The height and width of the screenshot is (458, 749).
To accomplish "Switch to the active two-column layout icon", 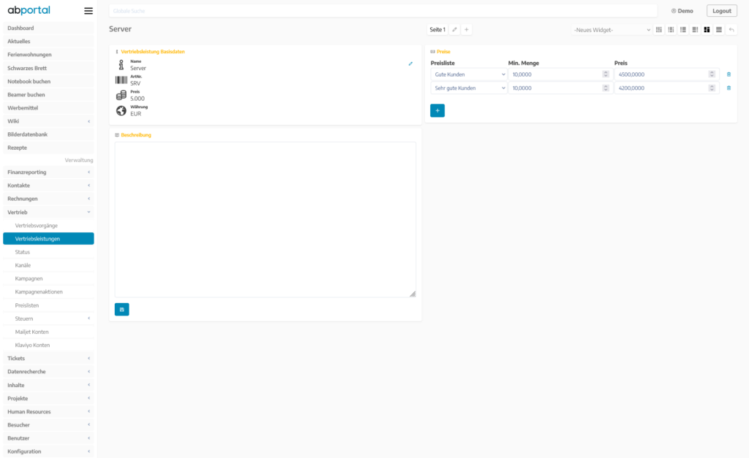I will point(707,30).
